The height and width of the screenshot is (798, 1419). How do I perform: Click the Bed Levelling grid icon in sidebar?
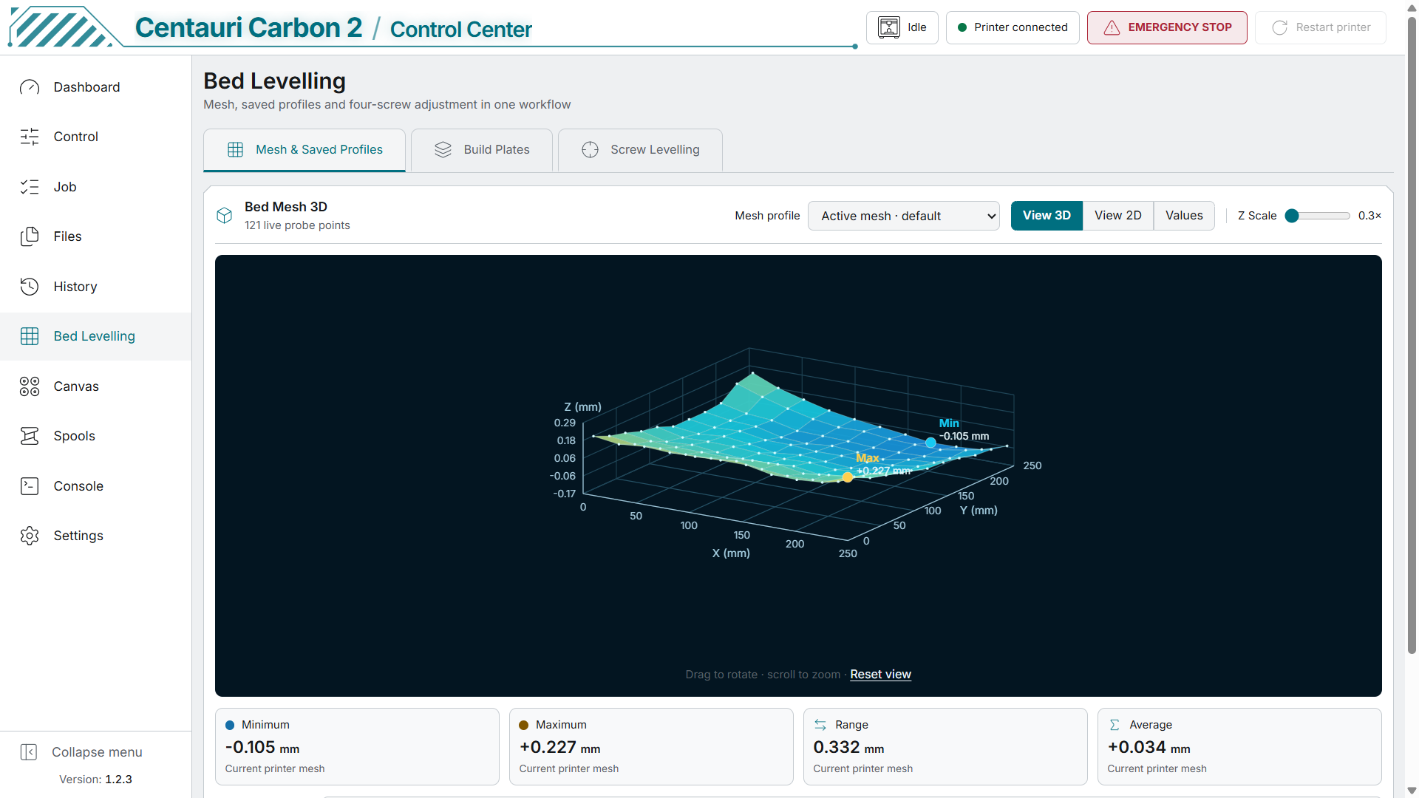point(30,336)
